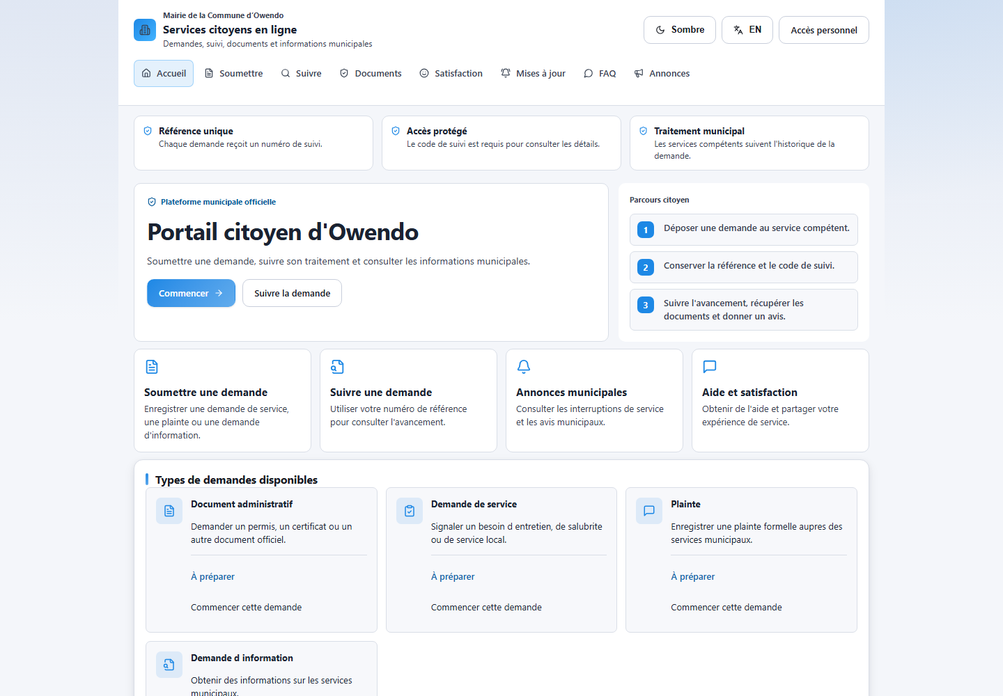
Task: Expand À préparer under Plainte
Action: click(693, 576)
